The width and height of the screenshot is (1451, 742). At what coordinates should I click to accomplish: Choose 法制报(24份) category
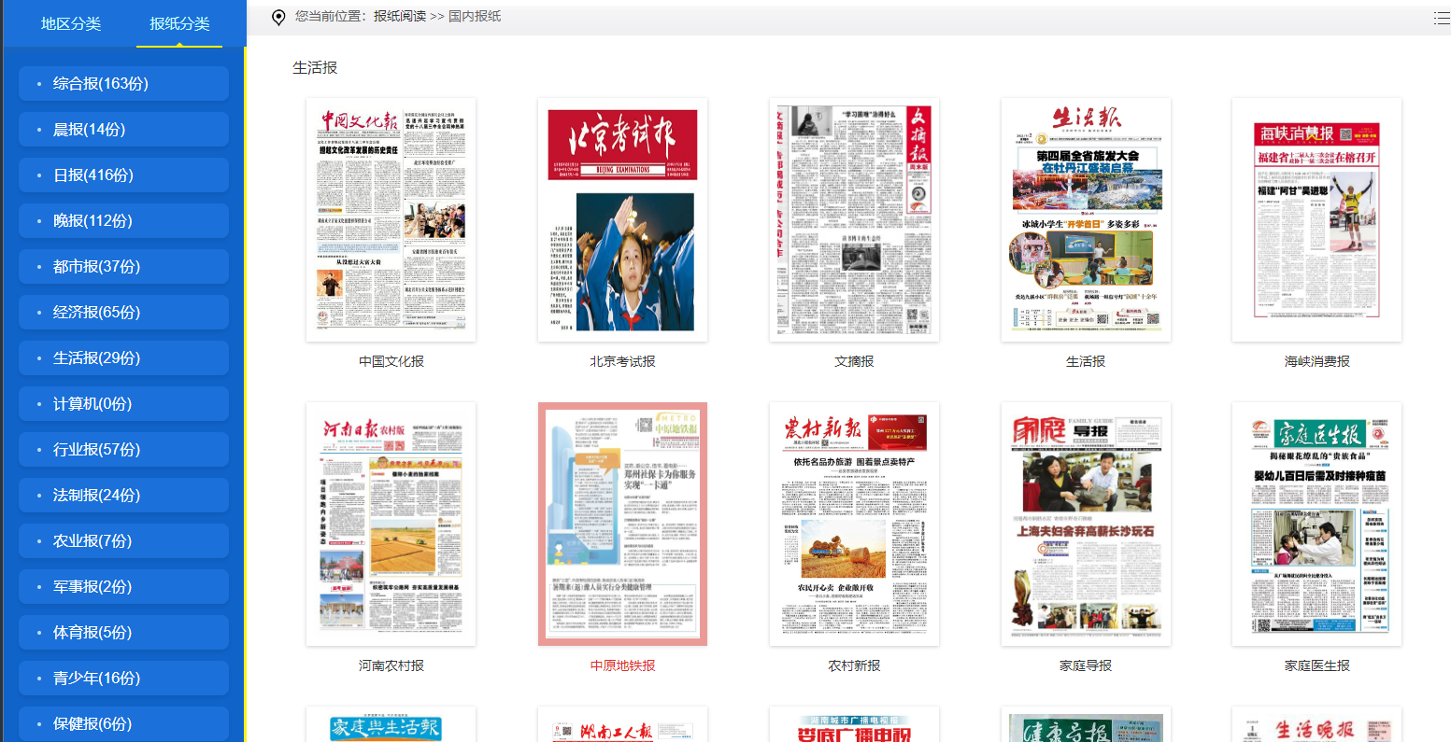click(123, 496)
